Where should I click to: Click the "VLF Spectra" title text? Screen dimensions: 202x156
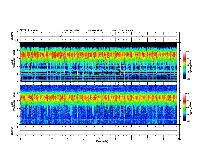click(29, 31)
